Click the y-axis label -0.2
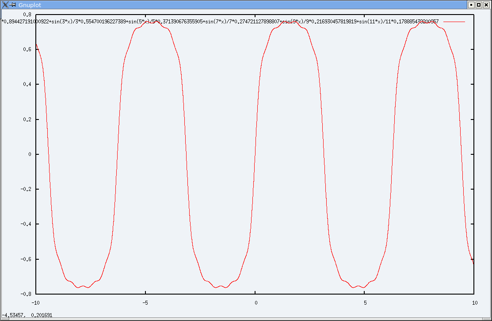 click(26, 189)
